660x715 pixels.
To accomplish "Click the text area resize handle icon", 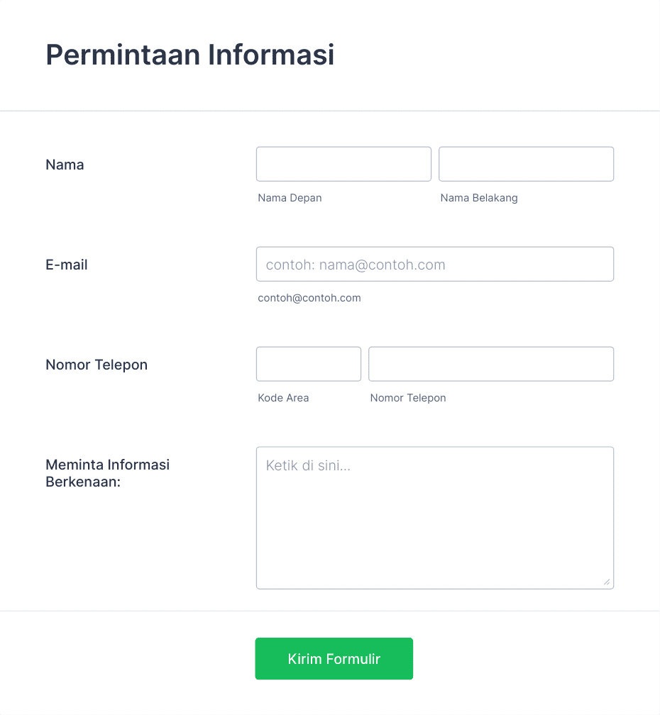I will (x=607, y=582).
